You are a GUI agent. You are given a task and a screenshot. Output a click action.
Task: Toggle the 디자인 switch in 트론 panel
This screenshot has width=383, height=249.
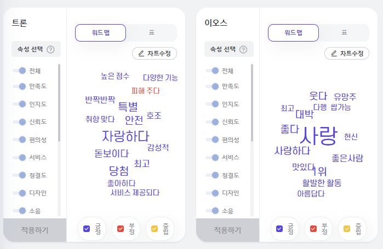(19, 193)
